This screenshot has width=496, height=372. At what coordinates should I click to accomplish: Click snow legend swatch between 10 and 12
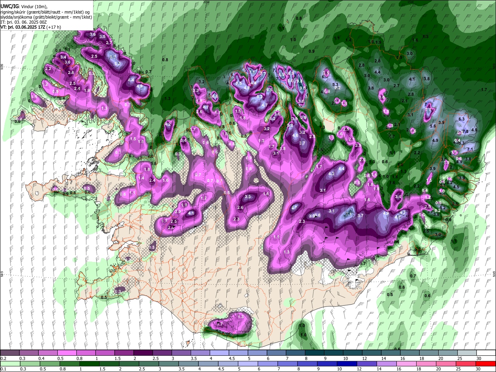tap(353, 353)
